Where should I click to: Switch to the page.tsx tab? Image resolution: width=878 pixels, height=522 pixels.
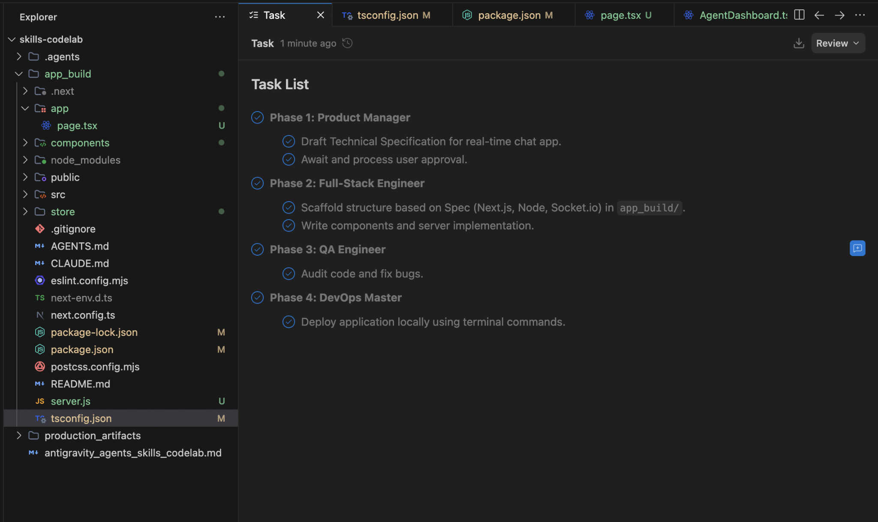[620, 15]
